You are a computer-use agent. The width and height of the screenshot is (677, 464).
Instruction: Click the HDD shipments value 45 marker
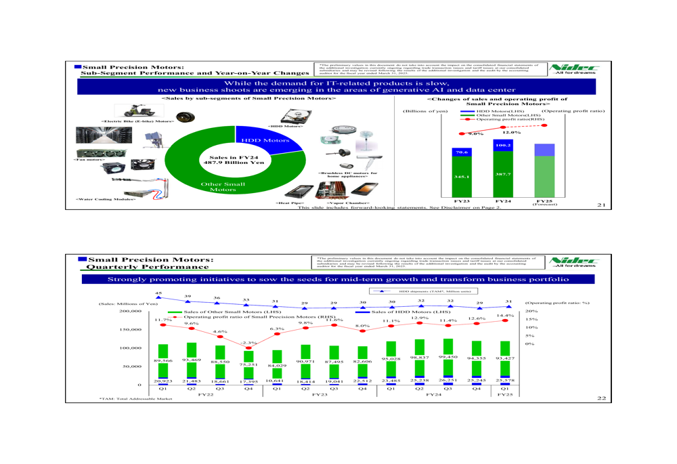tap(158, 297)
